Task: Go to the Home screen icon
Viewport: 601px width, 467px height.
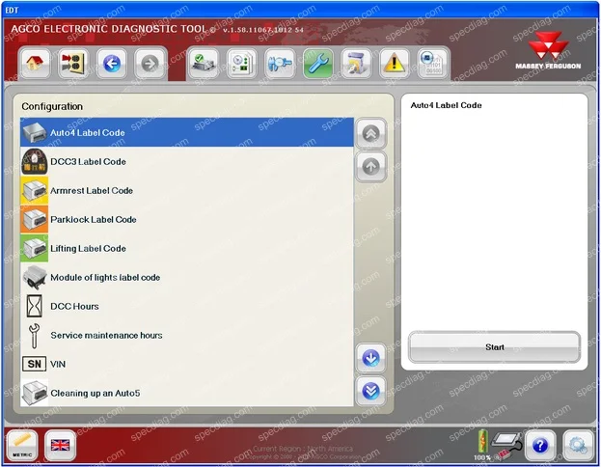Action: [35, 64]
